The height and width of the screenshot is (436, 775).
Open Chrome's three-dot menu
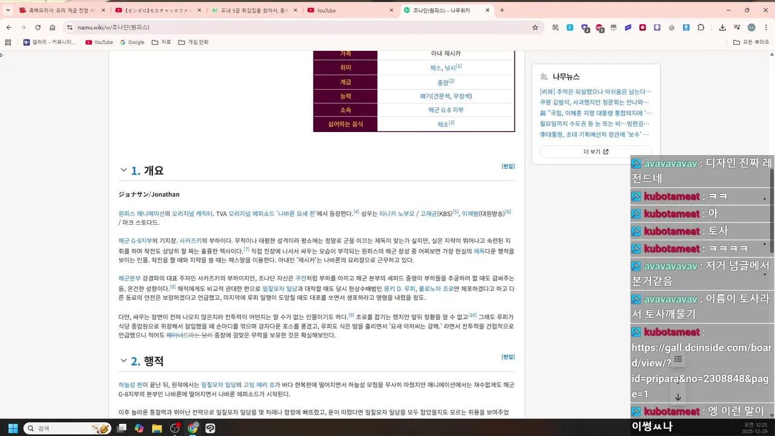(766, 27)
